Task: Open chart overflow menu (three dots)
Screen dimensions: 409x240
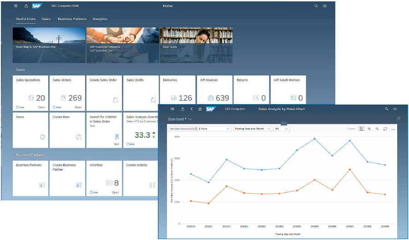Action: pyautogui.click(x=393, y=129)
